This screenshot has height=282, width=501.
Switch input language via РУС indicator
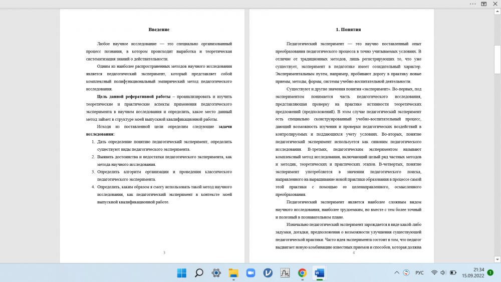420,272
